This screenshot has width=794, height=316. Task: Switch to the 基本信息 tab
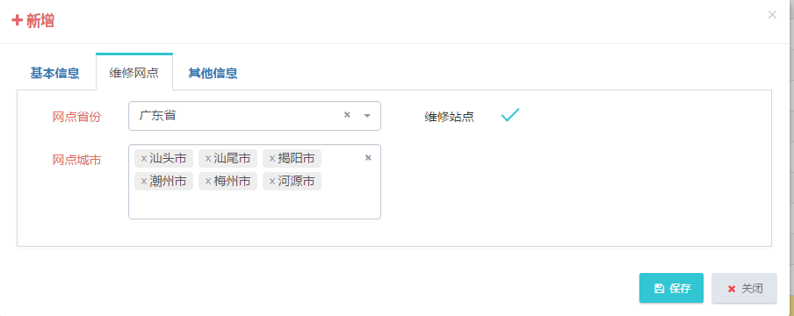[54, 73]
